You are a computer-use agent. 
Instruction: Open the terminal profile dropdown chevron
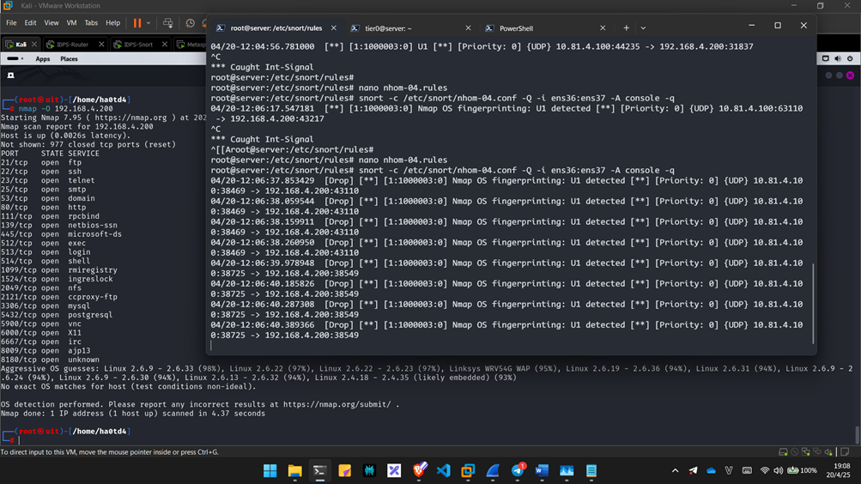point(643,28)
